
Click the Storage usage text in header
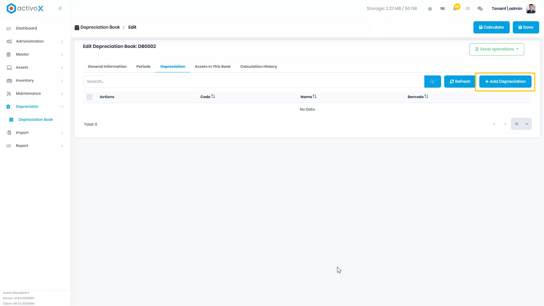pos(392,9)
